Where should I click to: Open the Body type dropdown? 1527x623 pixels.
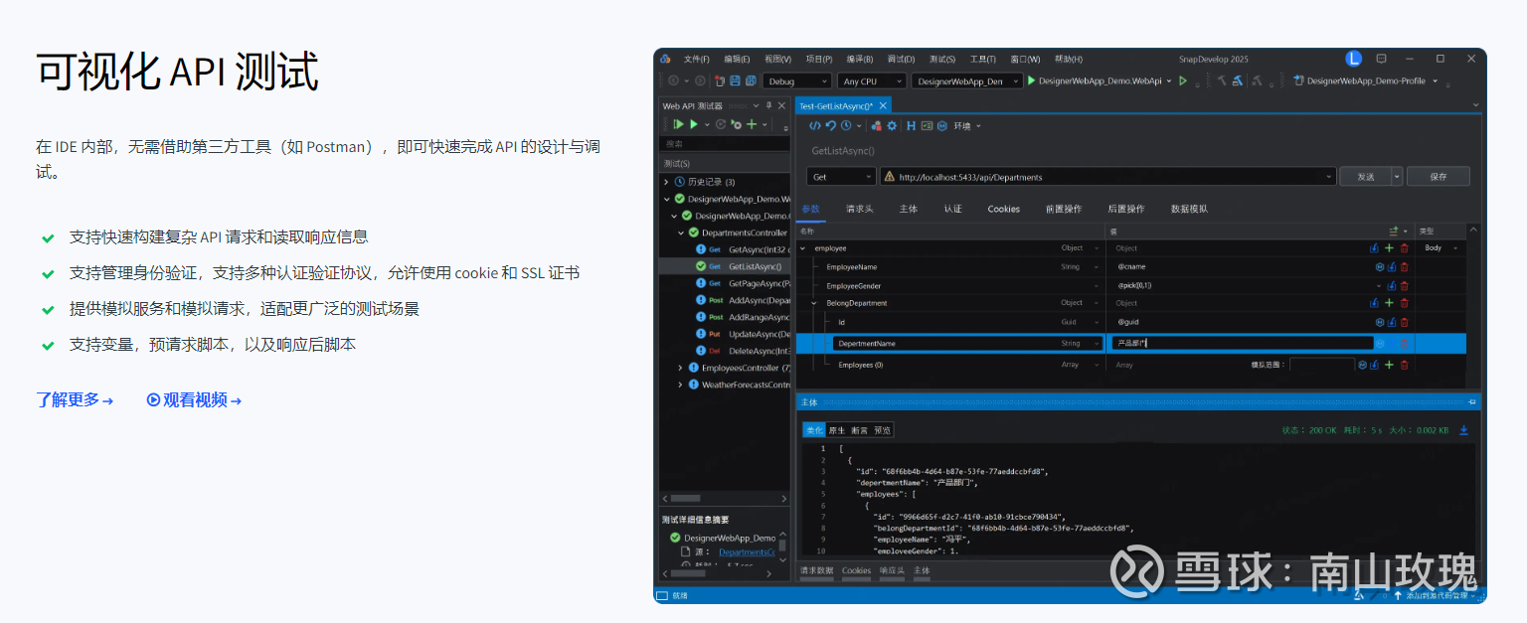point(1440,248)
